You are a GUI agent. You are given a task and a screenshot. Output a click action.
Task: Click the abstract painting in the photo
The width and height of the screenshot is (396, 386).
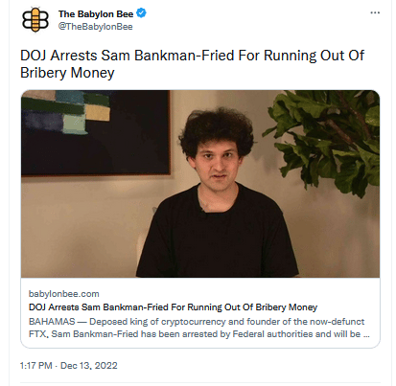tap(95, 132)
